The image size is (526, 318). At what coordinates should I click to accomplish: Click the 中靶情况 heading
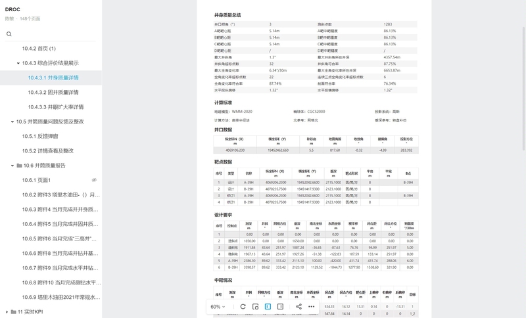(223, 280)
